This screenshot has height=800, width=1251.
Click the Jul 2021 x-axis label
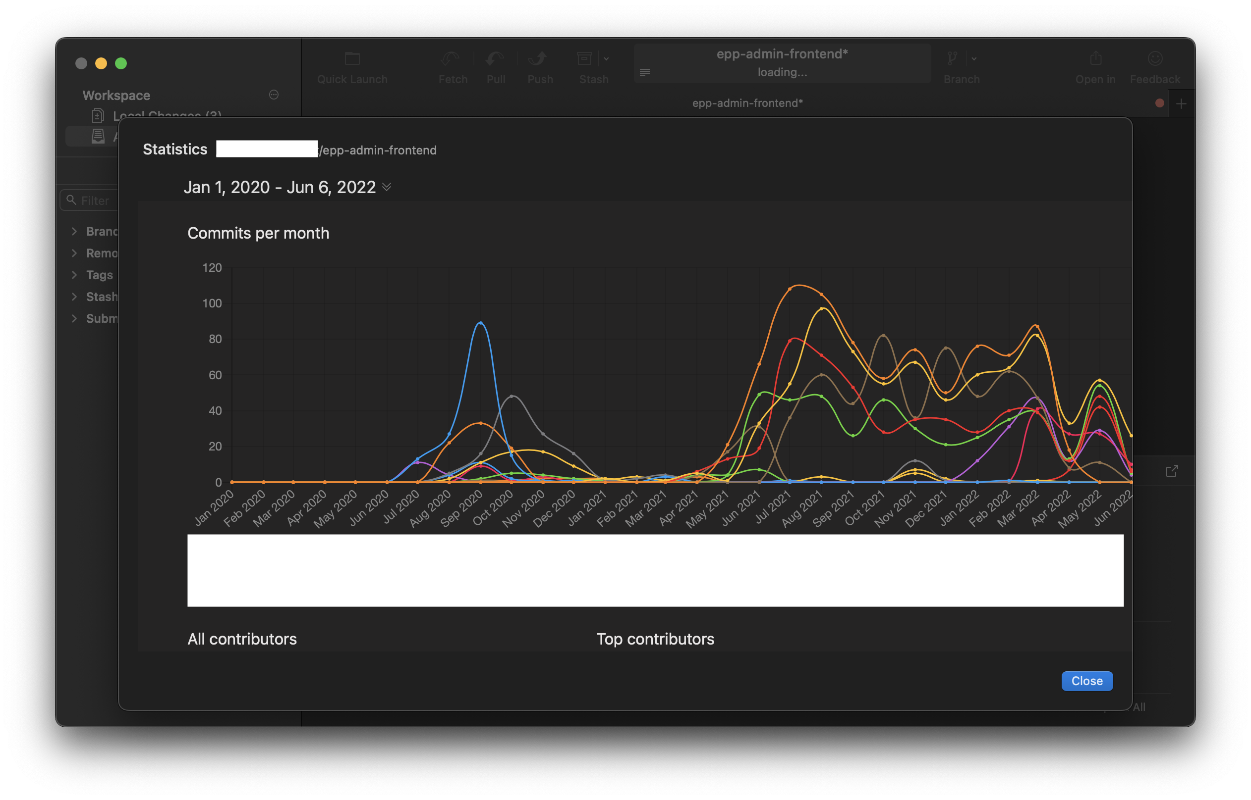coord(773,507)
